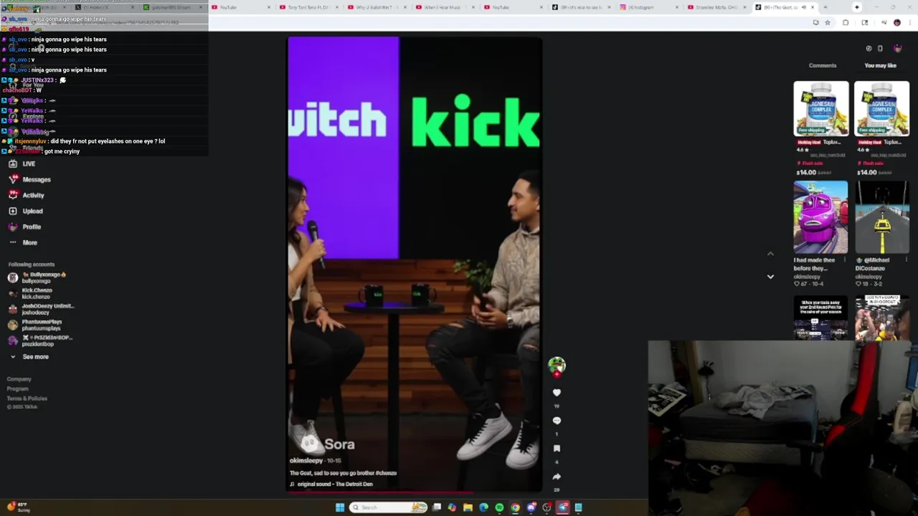The width and height of the screenshot is (918, 516).
Task: Open Spotify from the taskbar
Action: point(499,507)
